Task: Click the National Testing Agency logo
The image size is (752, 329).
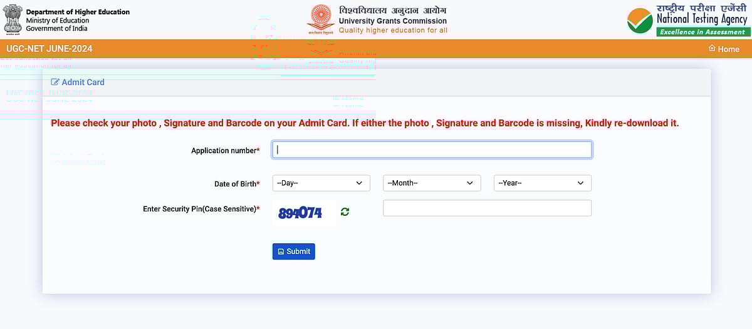Action: point(640,21)
